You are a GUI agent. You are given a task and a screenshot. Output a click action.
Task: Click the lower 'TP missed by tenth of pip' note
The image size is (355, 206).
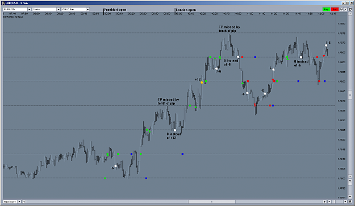[169, 101]
